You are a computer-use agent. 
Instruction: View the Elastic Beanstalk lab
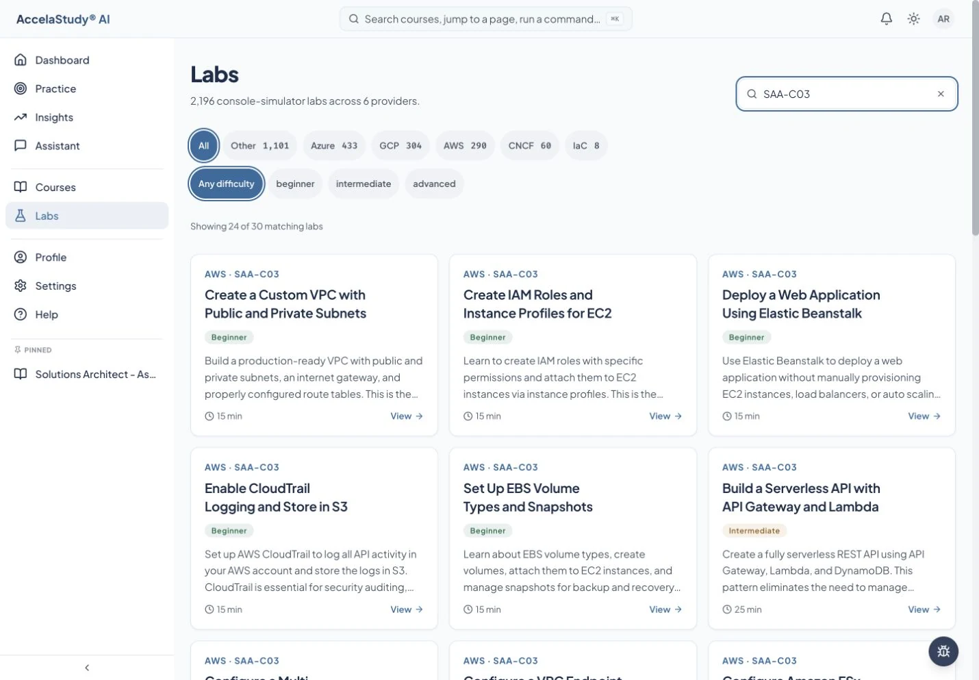coord(924,416)
